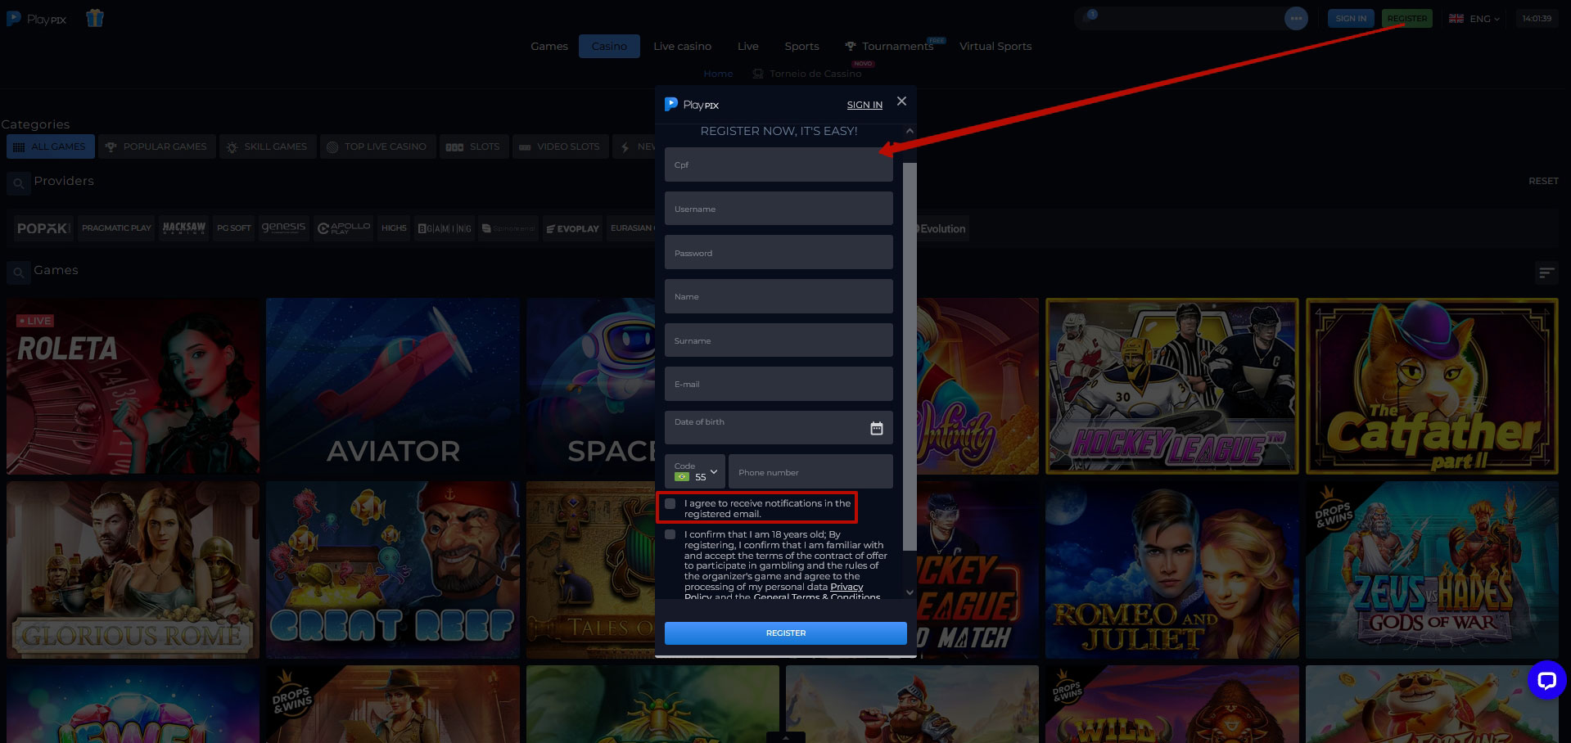Click RESET providers filter
The image size is (1571, 743).
[x=1543, y=181]
